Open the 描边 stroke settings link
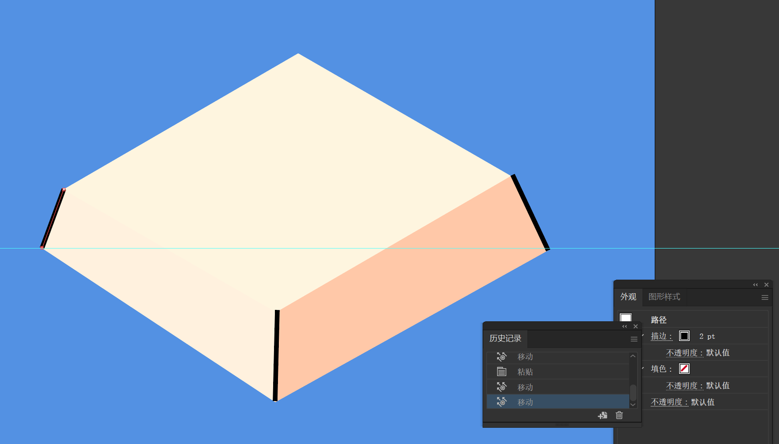779x444 pixels. (661, 336)
